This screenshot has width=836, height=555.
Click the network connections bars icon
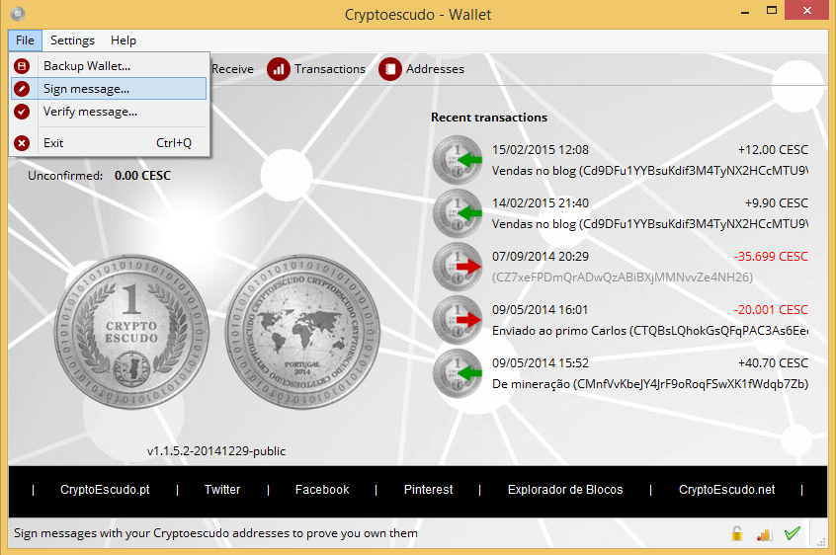click(x=765, y=533)
